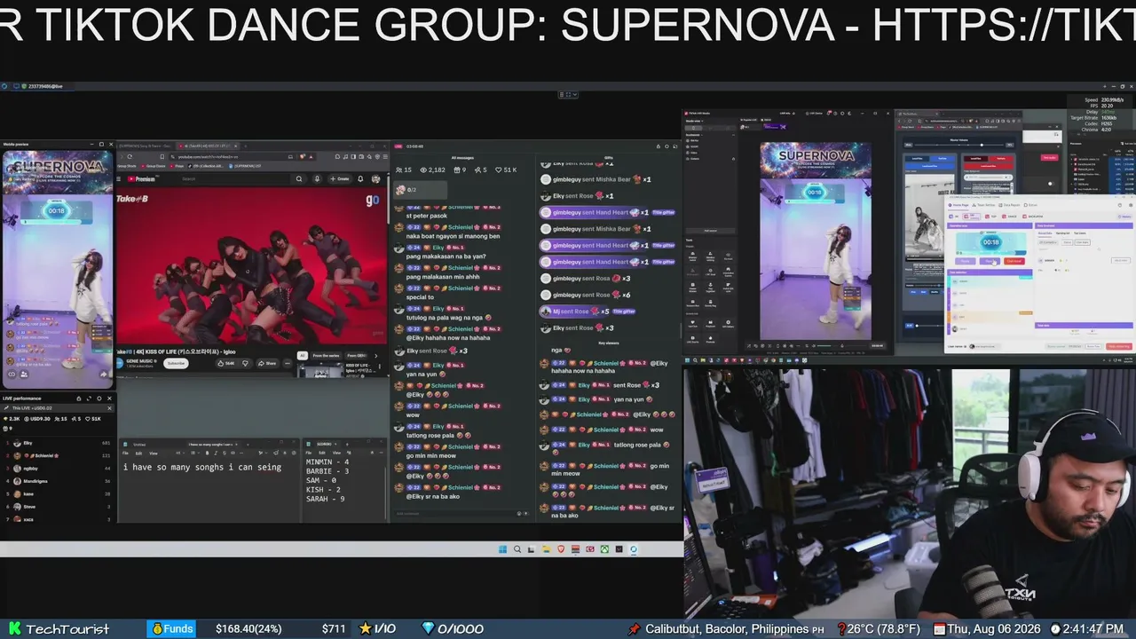Open Edit menu in the scoreboard Notepad
1136x639 pixels.
(321, 453)
